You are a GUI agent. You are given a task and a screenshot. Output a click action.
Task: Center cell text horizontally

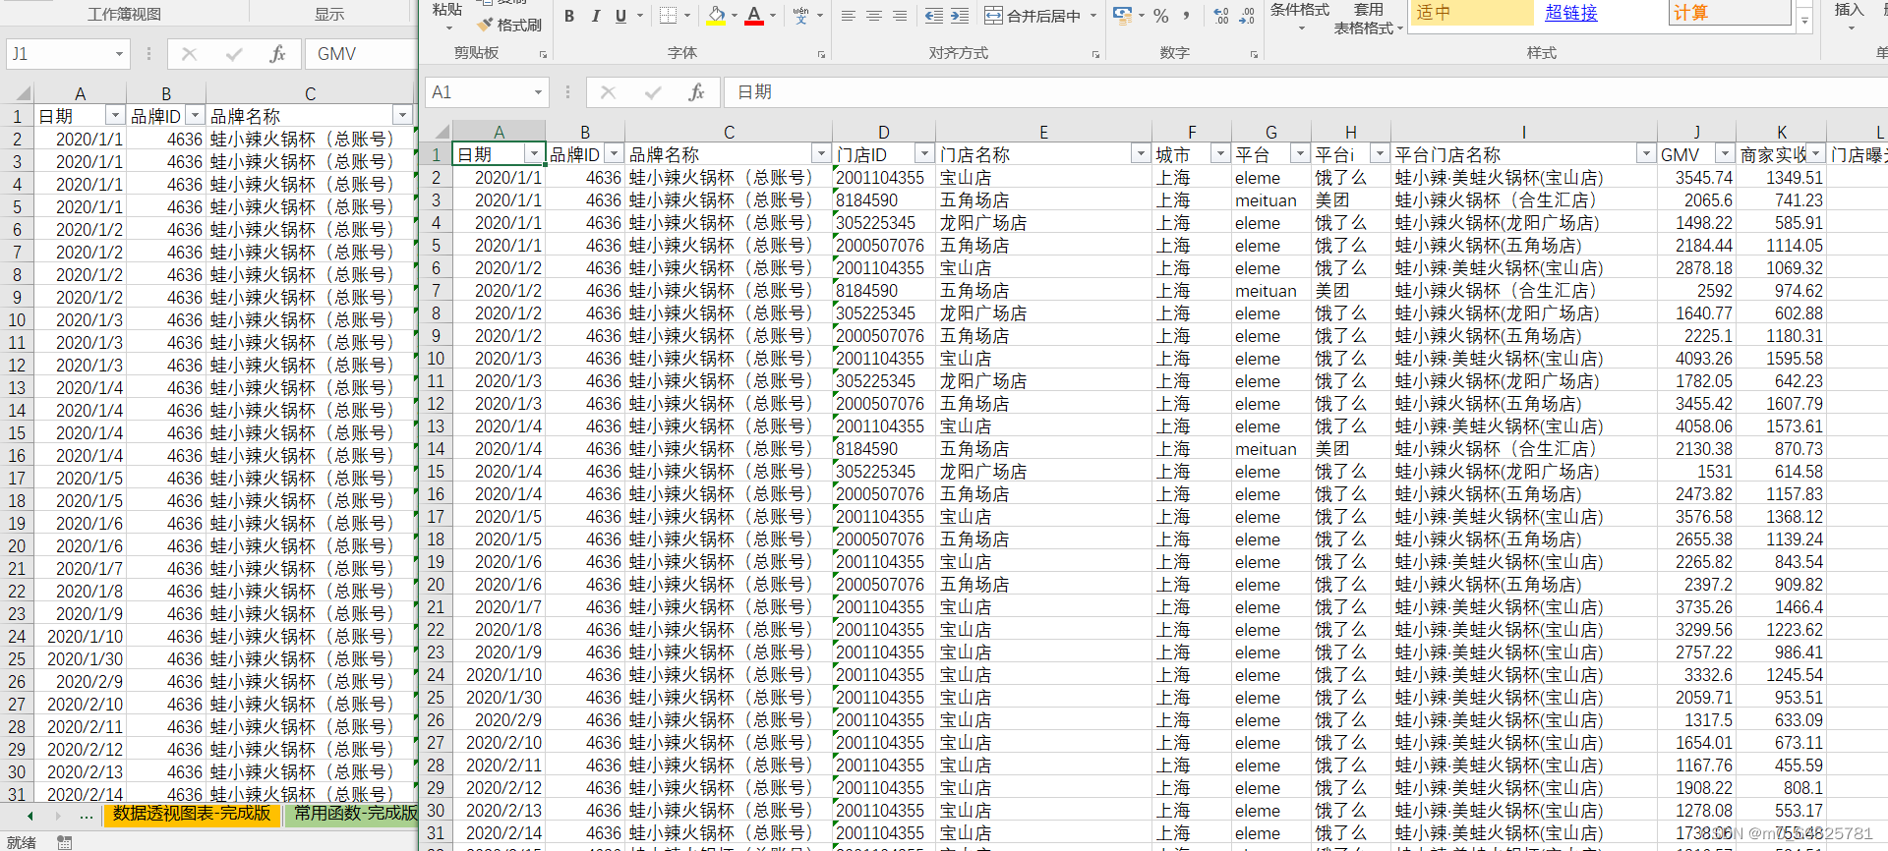873,16
